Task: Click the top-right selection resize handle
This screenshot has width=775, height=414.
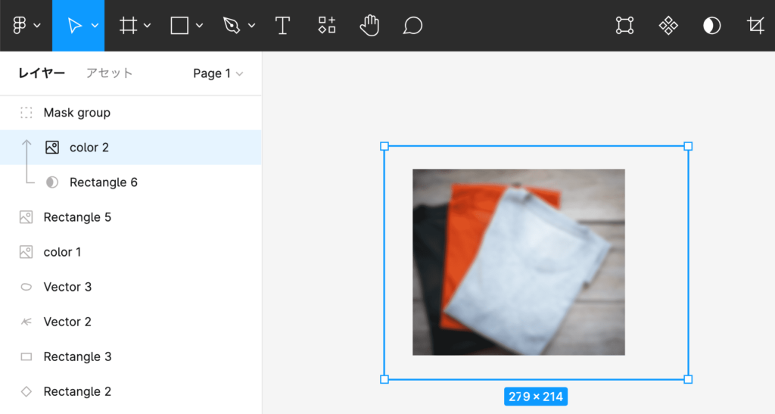Action: [688, 146]
